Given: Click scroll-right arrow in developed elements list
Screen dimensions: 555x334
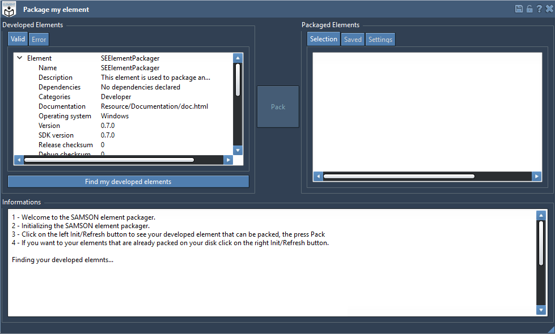Looking at the screenshot, I should point(228,160).
